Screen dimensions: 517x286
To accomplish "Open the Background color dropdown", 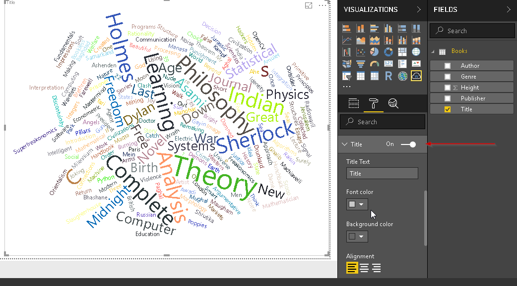I will 361,237.
